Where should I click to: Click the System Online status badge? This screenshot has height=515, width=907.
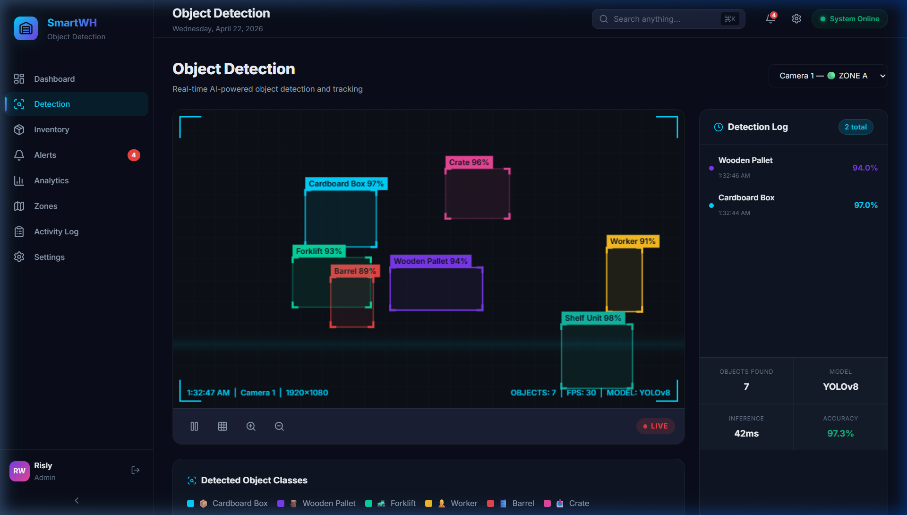(x=849, y=19)
